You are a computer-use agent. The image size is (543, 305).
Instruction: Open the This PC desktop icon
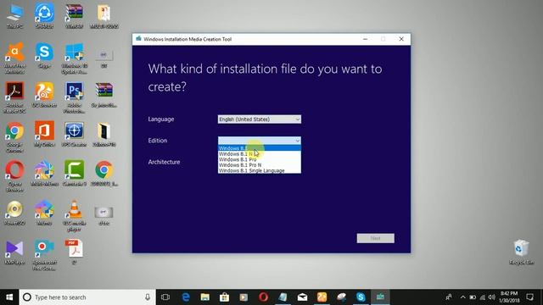[x=14, y=16]
